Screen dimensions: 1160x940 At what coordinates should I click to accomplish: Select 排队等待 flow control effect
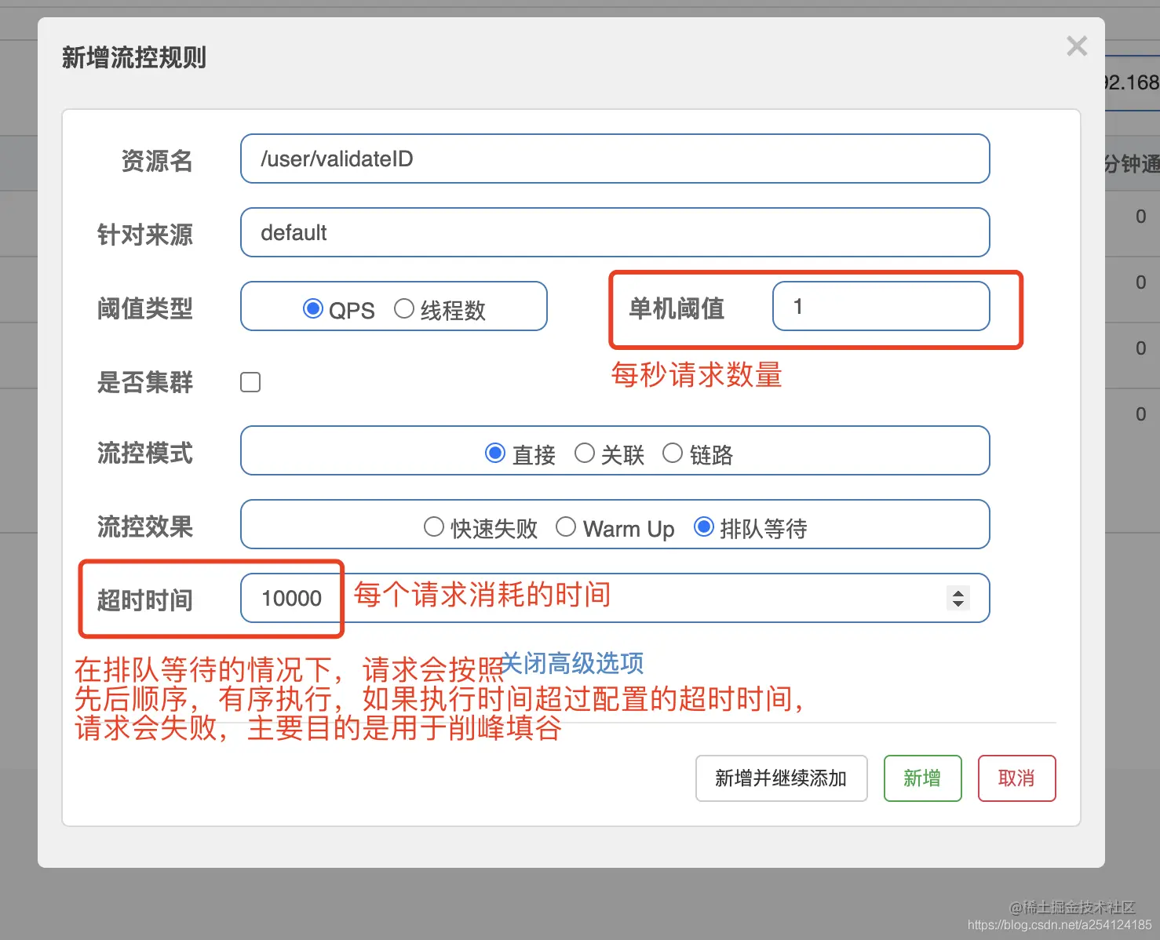click(x=703, y=526)
